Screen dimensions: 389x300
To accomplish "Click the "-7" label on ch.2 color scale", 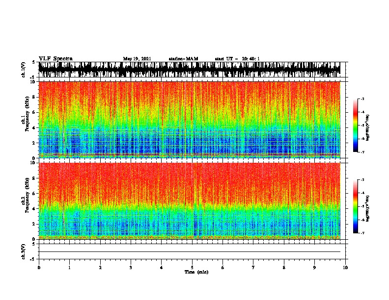I will click(362, 233).
